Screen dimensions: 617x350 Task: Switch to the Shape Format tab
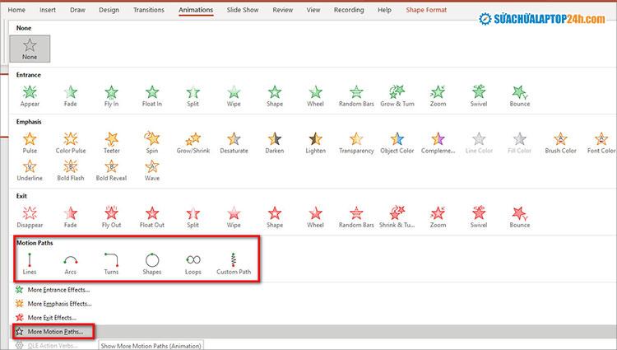pos(426,10)
